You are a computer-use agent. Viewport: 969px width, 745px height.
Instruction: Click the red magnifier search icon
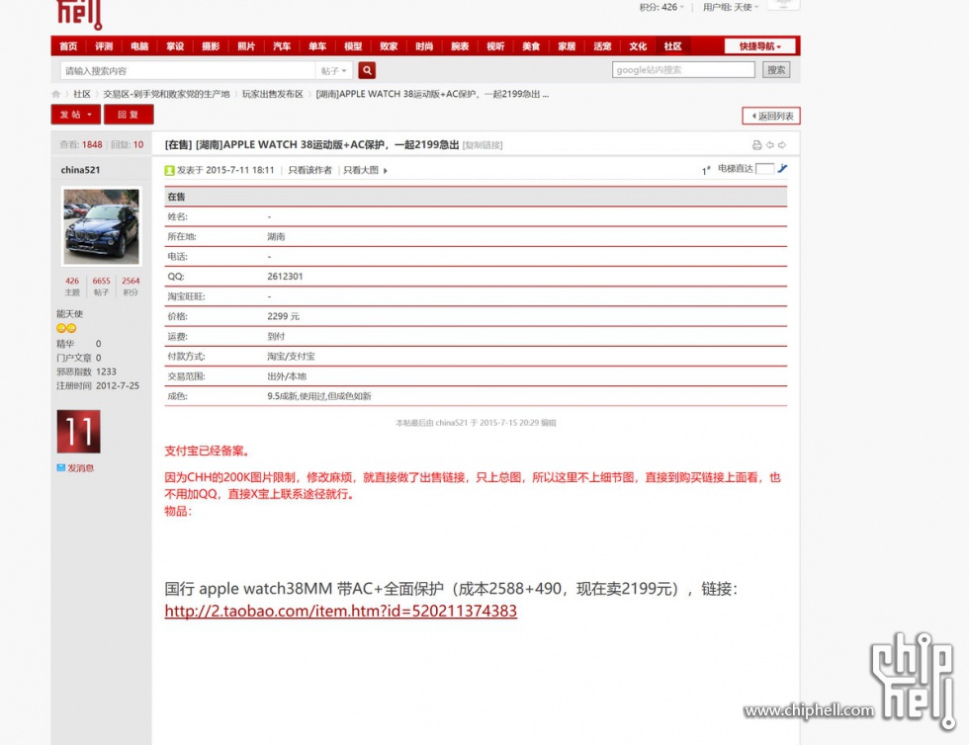[367, 70]
